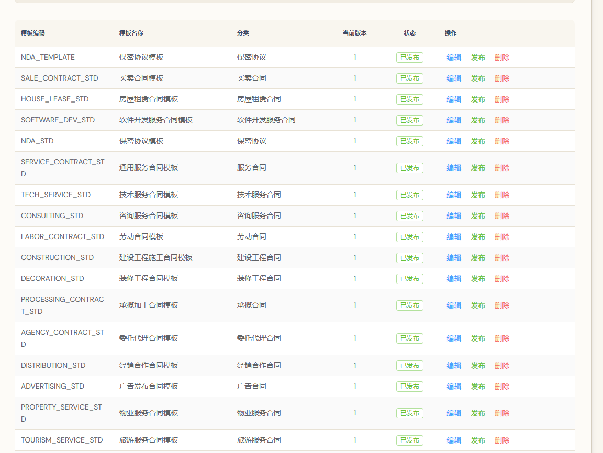Publish the SERVICE_CONTRACT_STD template
Viewport: 603px width, 453px height.
click(478, 168)
